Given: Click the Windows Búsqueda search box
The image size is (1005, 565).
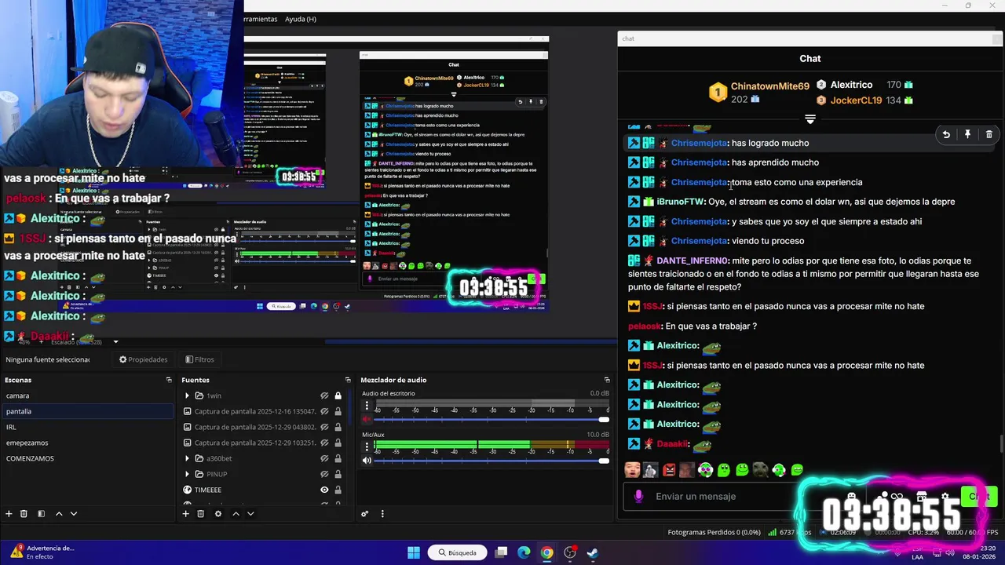Looking at the screenshot, I should tap(458, 552).
